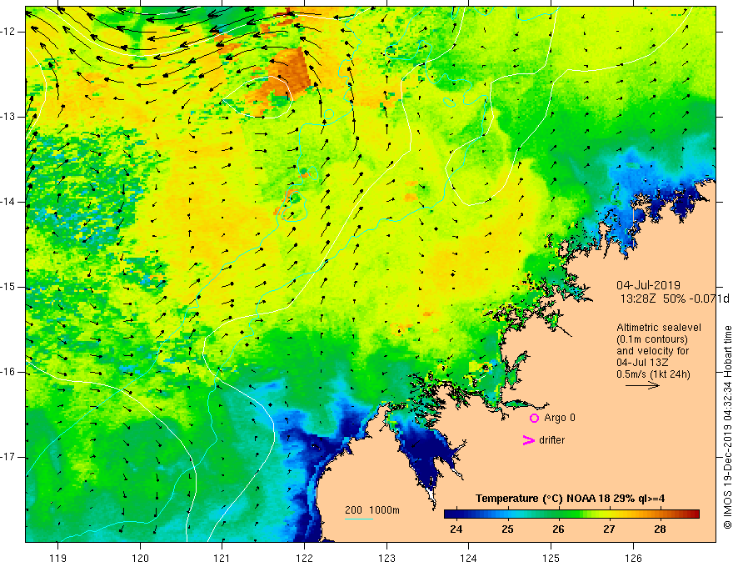The image size is (733, 567).
Task: Click the latitude label -14
Action: [8, 202]
